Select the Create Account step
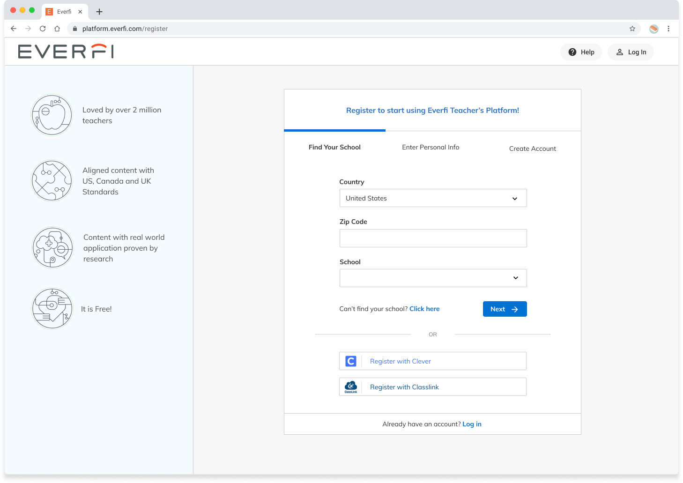 tap(533, 149)
